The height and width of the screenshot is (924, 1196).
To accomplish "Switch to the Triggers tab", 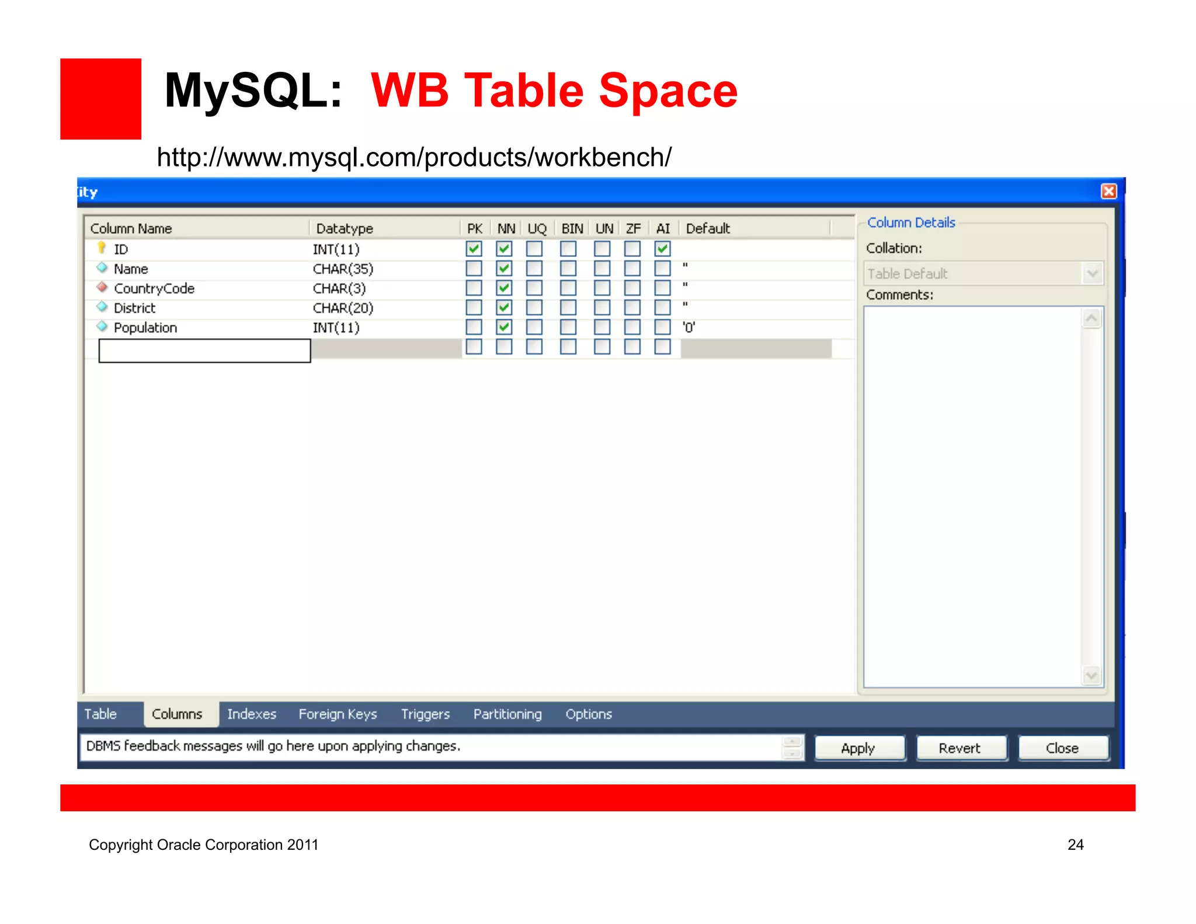I will click(425, 714).
